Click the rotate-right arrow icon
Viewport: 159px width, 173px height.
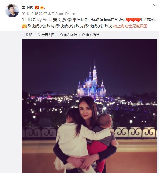coord(84,35)
